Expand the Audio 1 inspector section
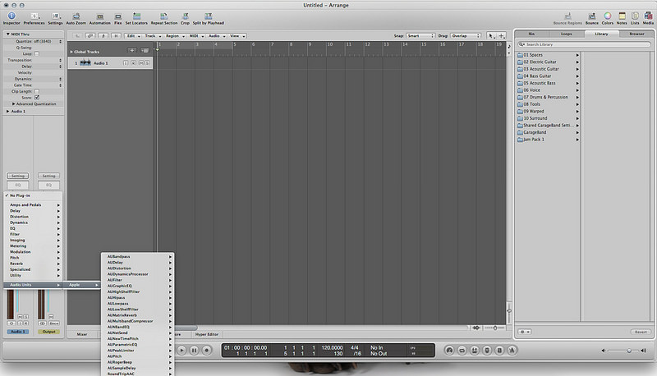 (x=7, y=112)
